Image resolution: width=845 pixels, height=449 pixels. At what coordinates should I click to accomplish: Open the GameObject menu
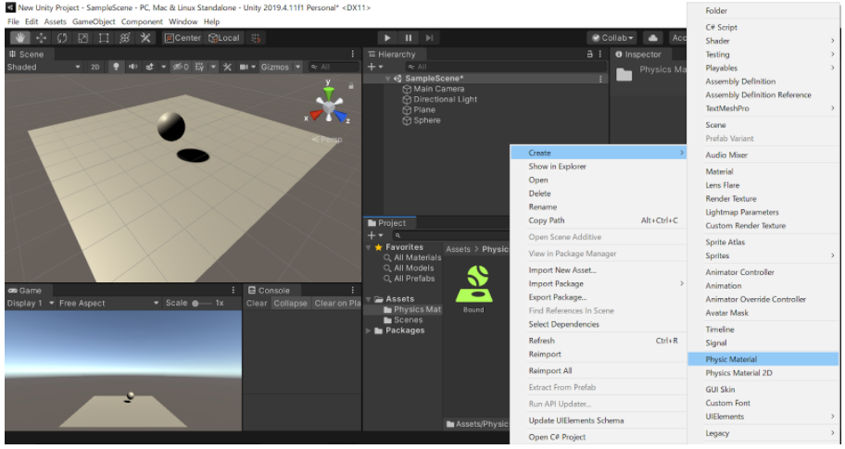pos(94,21)
